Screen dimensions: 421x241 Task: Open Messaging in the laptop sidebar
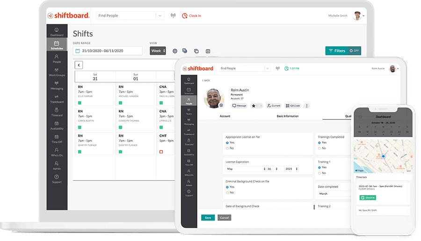coord(57,86)
